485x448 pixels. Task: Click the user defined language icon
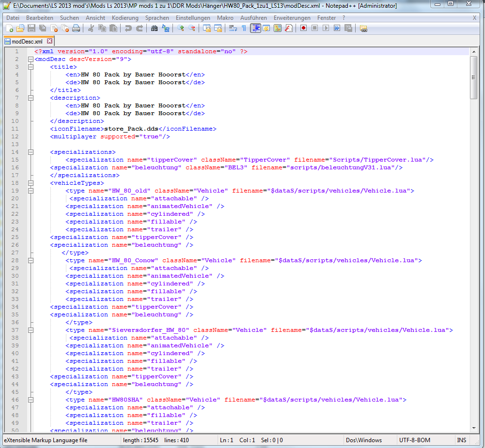coord(266,29)
